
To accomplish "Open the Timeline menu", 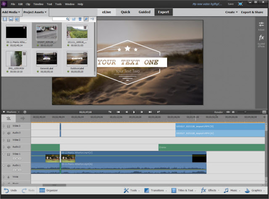I will pos(38,4).
